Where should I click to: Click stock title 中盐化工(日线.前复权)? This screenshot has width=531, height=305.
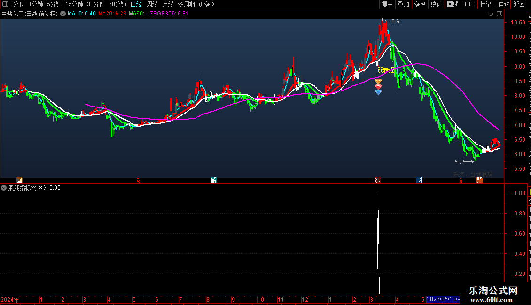(x=30, y=14)
